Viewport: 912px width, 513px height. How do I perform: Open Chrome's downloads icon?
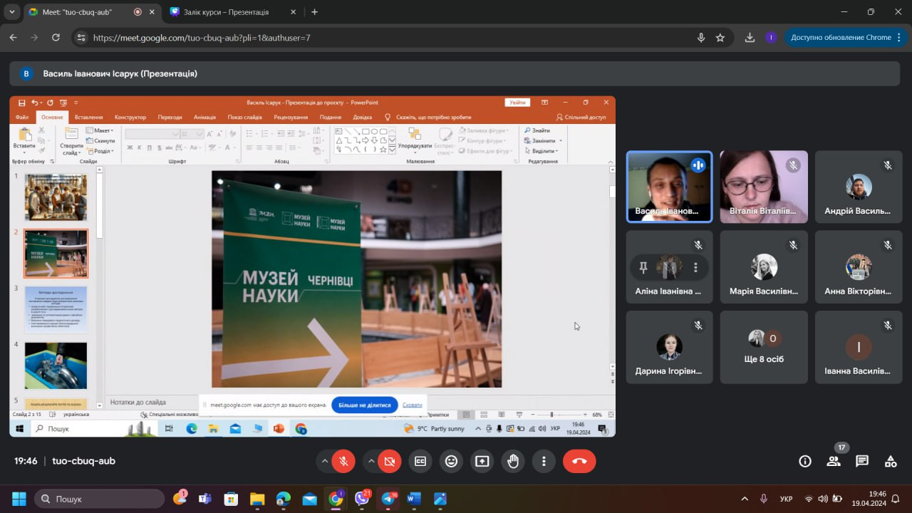click(x=750, y=38)
